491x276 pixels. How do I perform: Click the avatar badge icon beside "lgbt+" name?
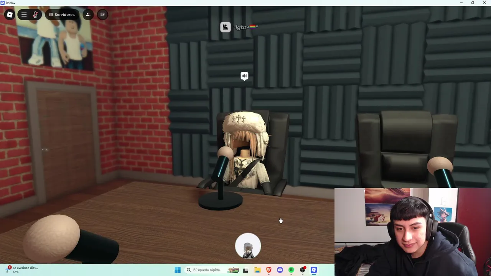pyautogui.click(x=226, y=27)
